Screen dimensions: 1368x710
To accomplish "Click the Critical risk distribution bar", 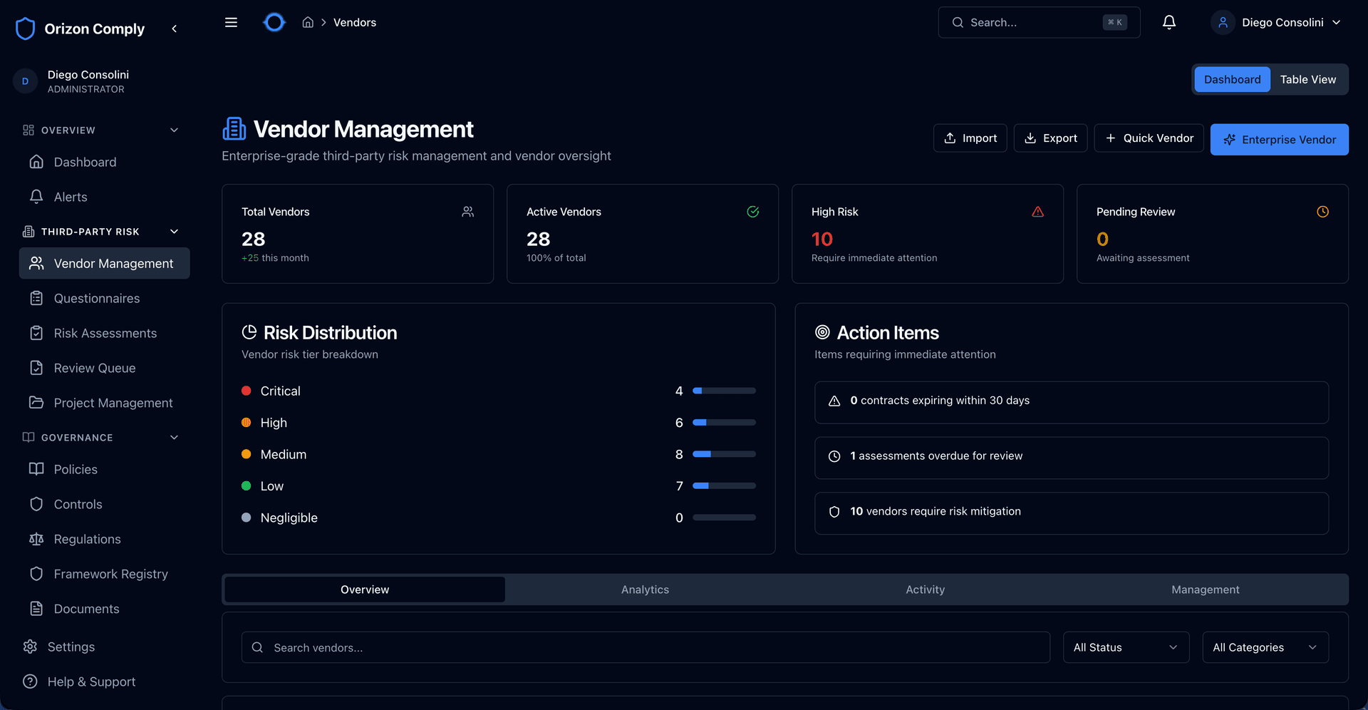I will [x=724, y=391].
